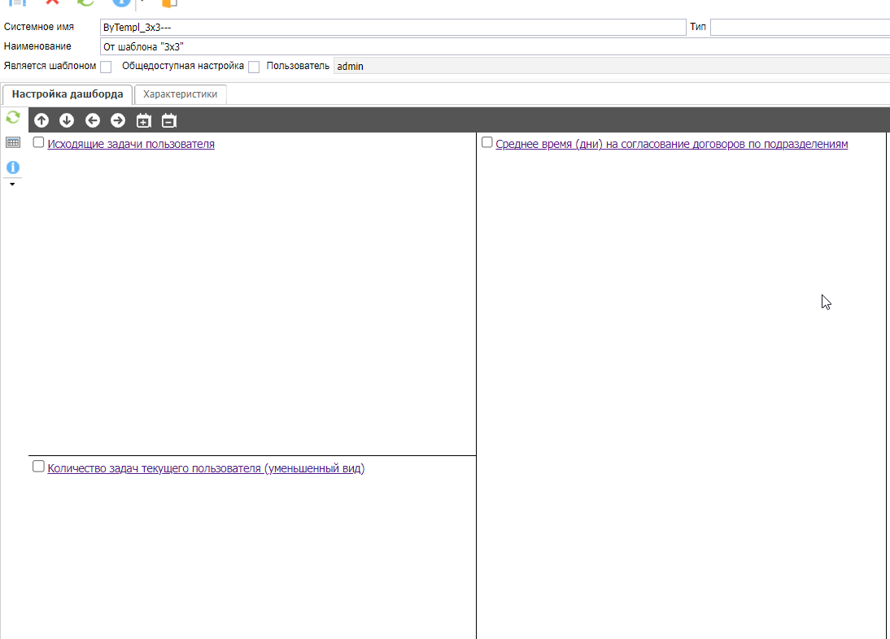Click the table grid icon in sidebar
Viewport: 890px width, 639px height.
pyautogui.click(x=13, y=142)
